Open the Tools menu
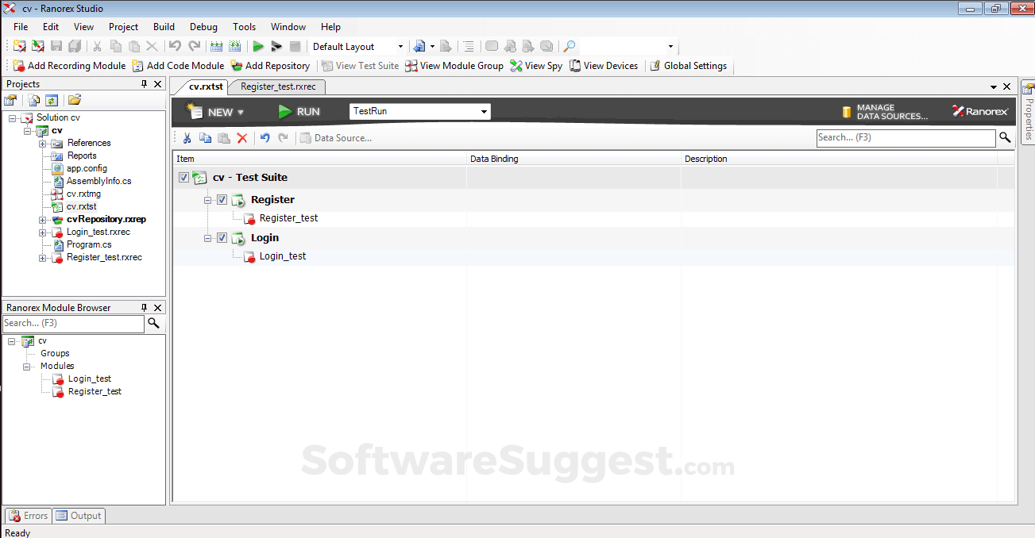 244,26
